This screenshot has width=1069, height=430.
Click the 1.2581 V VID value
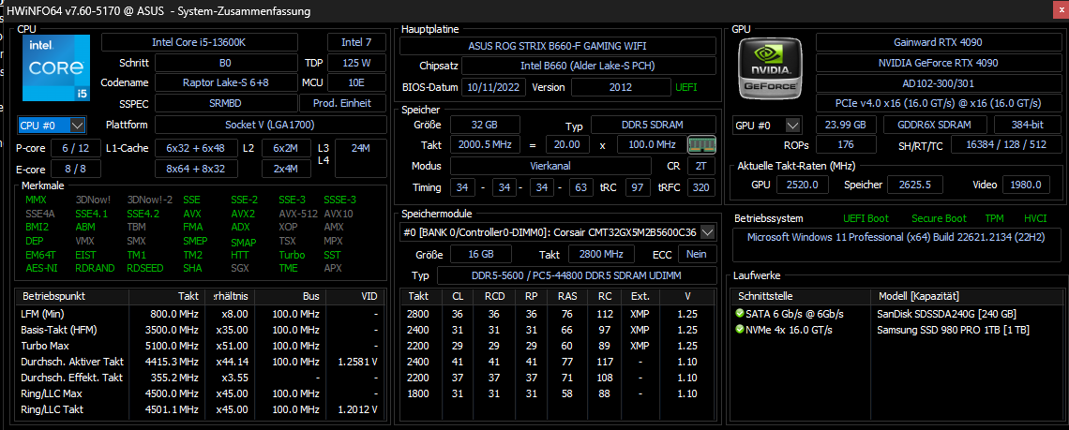(357, 362)
